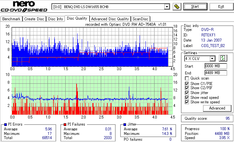Viewport: 234px width, 142px height.
Task: Click the Quality score value 95
Action: click(x=228, y=118)
